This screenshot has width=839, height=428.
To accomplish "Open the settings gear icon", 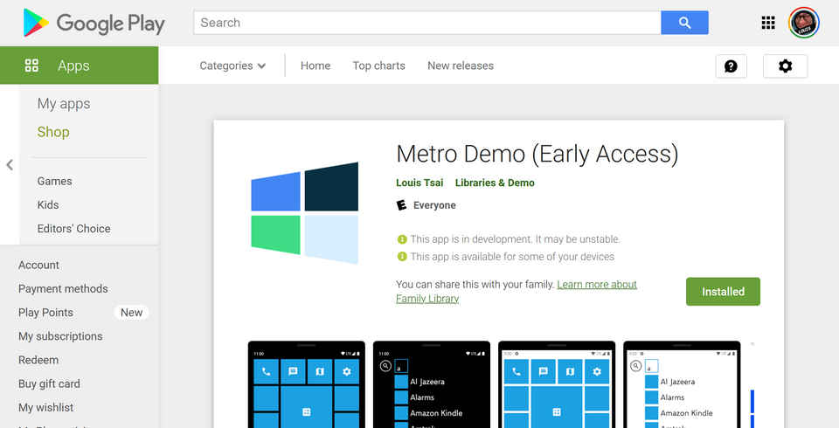I will [x=785, y=66].
